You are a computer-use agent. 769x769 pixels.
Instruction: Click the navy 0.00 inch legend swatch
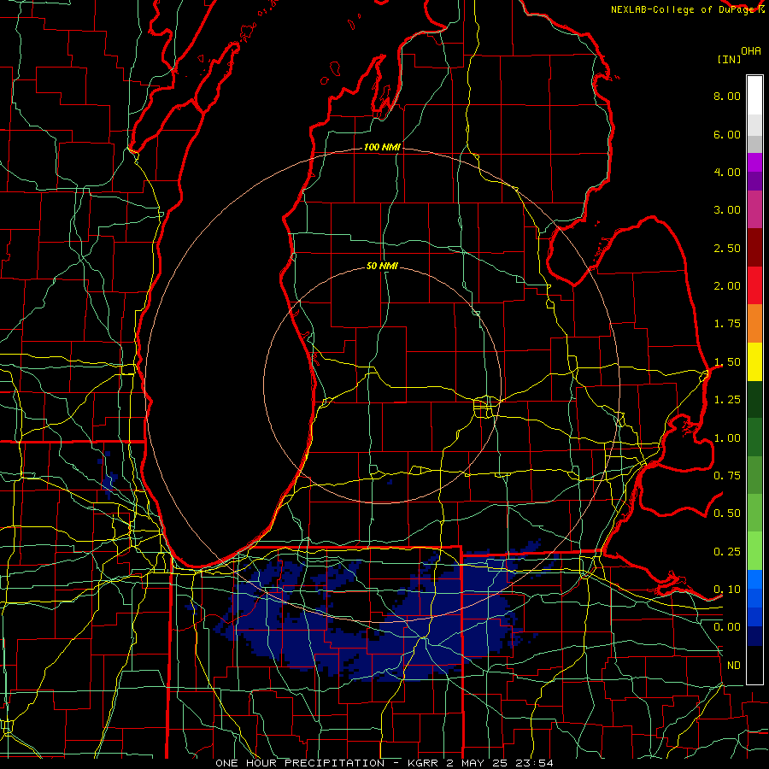(754, 636)
